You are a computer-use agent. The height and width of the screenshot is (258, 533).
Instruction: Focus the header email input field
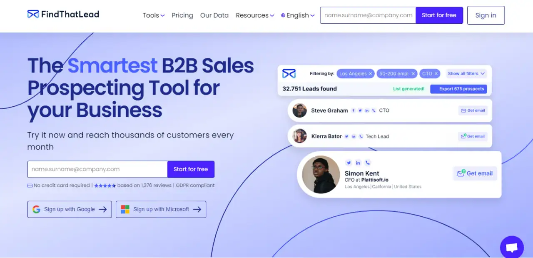(x=368, y=15)
